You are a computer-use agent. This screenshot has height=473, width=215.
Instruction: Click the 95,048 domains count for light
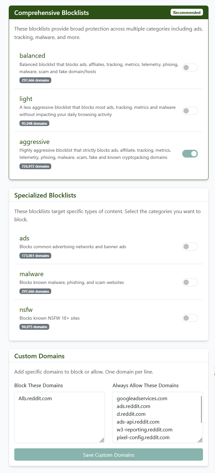click(x=34, y=123)
